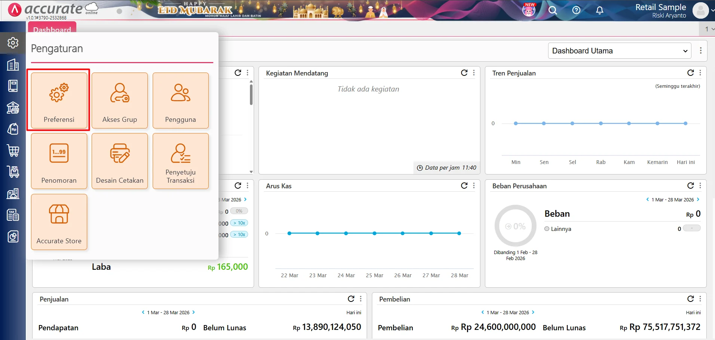
Task: Refresh the Tren Penjualan widget
Action: pyautogui.click(x=691, y=73)
